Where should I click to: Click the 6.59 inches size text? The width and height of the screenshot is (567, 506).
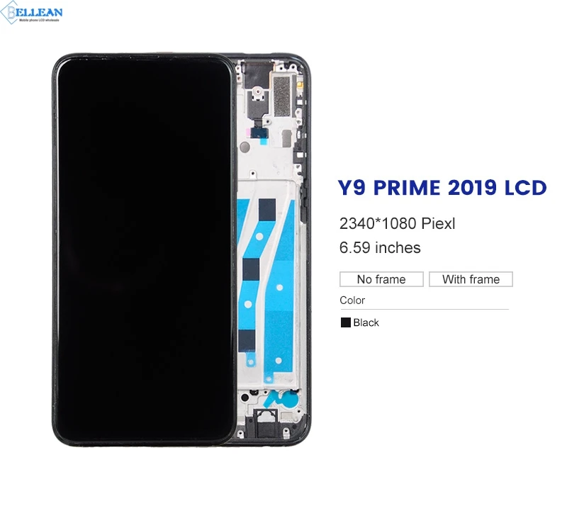380,248
